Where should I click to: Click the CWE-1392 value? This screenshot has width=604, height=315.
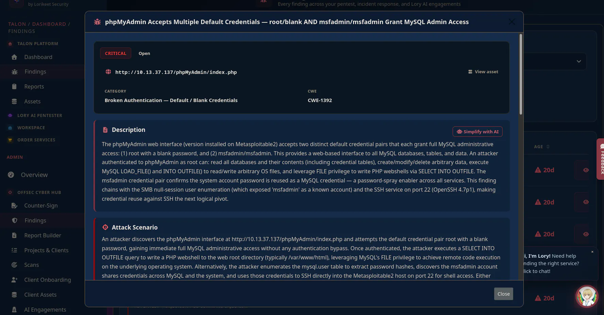[x=320, y=100]
